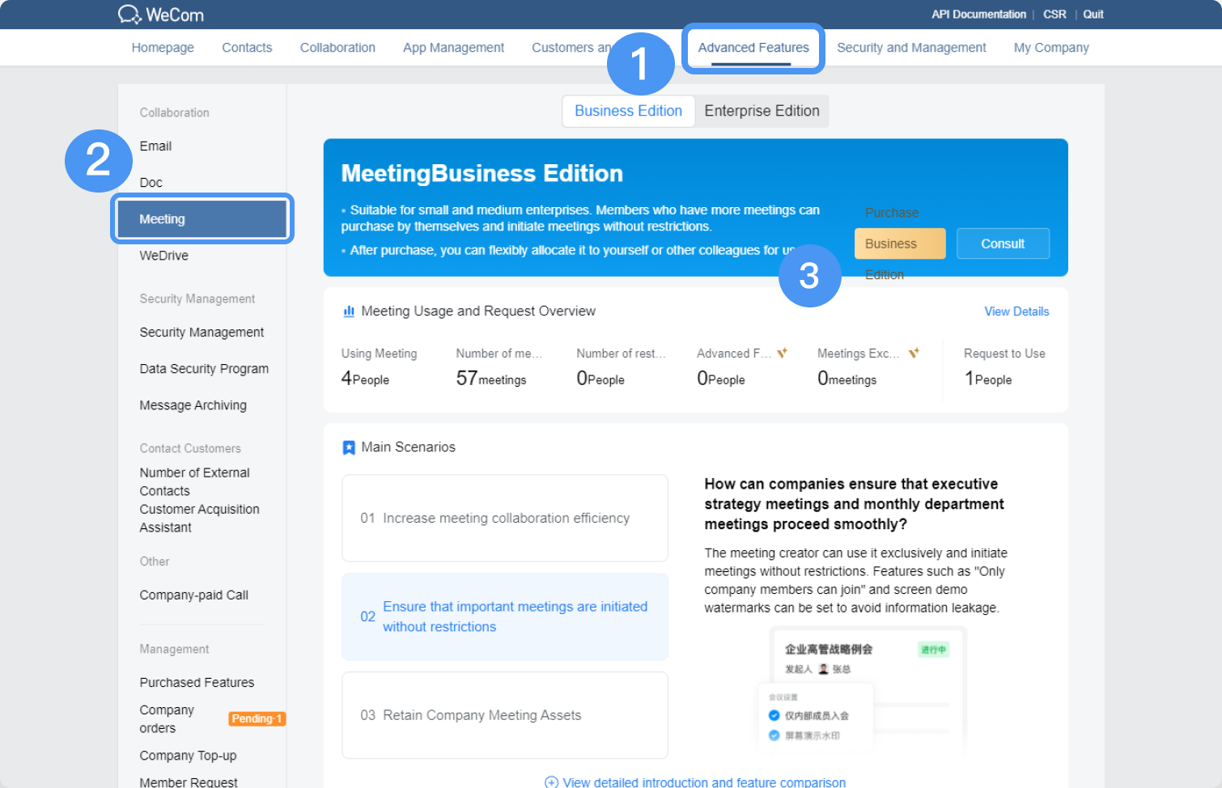The height and width of the screenshot is (788, 1222).
Task: Open Security Management sidebar item
Action: (x=202, y=333)
